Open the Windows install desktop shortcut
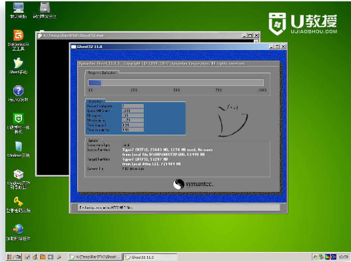 tap(19, 149)
